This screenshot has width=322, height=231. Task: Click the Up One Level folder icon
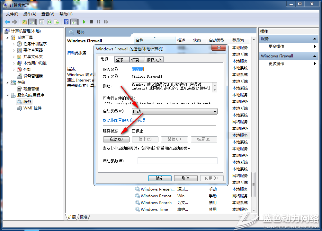[x=24, y=22]
